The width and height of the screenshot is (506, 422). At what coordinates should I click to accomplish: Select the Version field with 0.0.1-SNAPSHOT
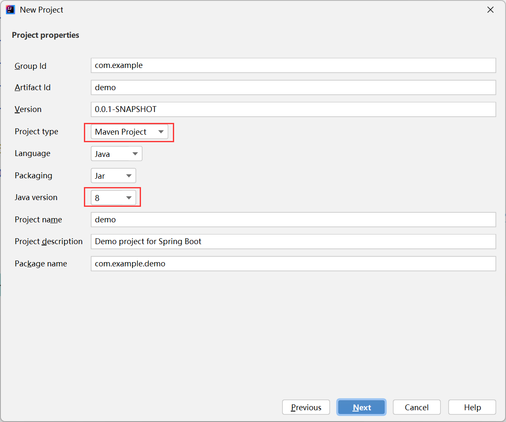(x=293, y=109)
